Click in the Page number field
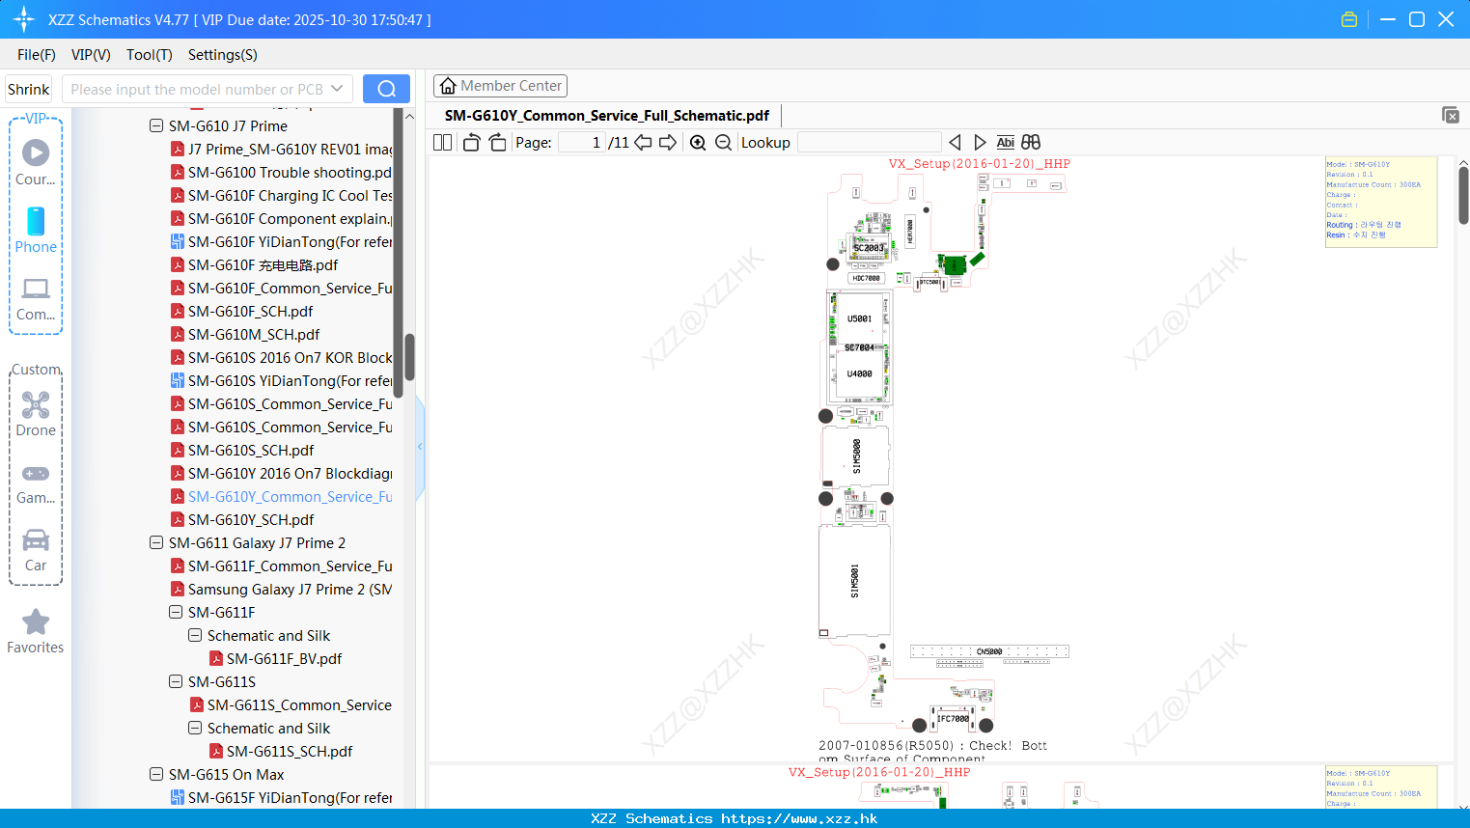This screenshot has height=828, width=1470. click(x=582, y=143)
